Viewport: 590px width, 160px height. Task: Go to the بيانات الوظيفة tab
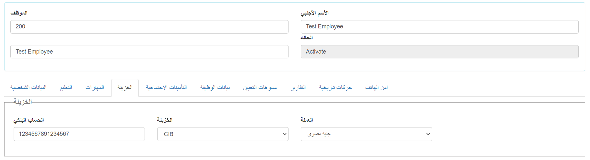click(215, 87)
